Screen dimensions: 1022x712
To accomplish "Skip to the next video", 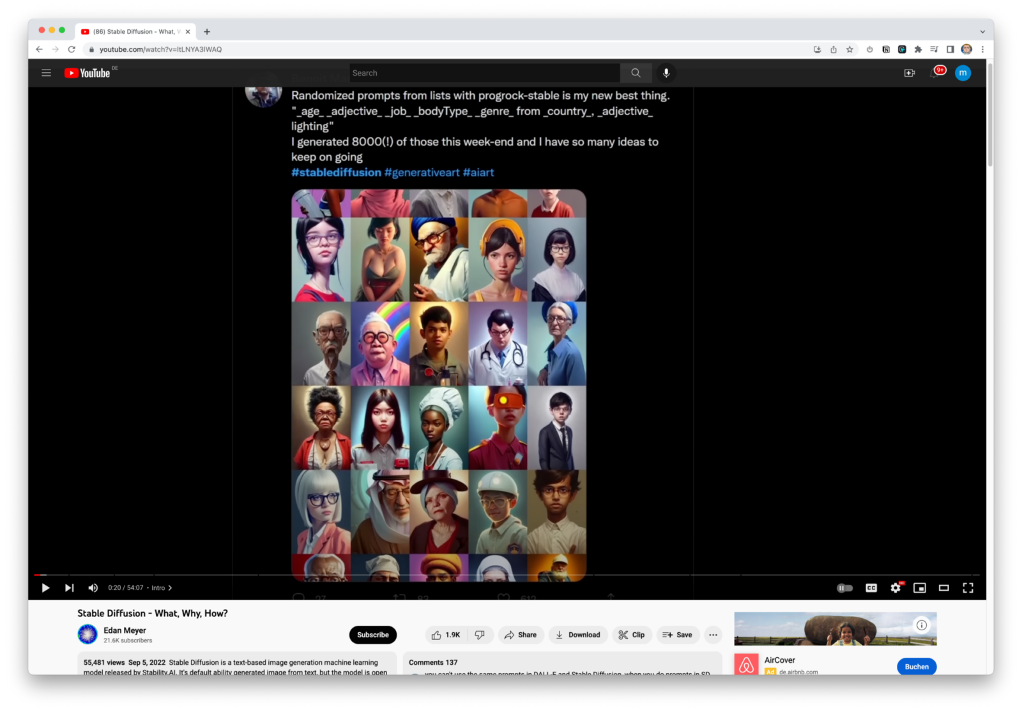I will 70,588.
